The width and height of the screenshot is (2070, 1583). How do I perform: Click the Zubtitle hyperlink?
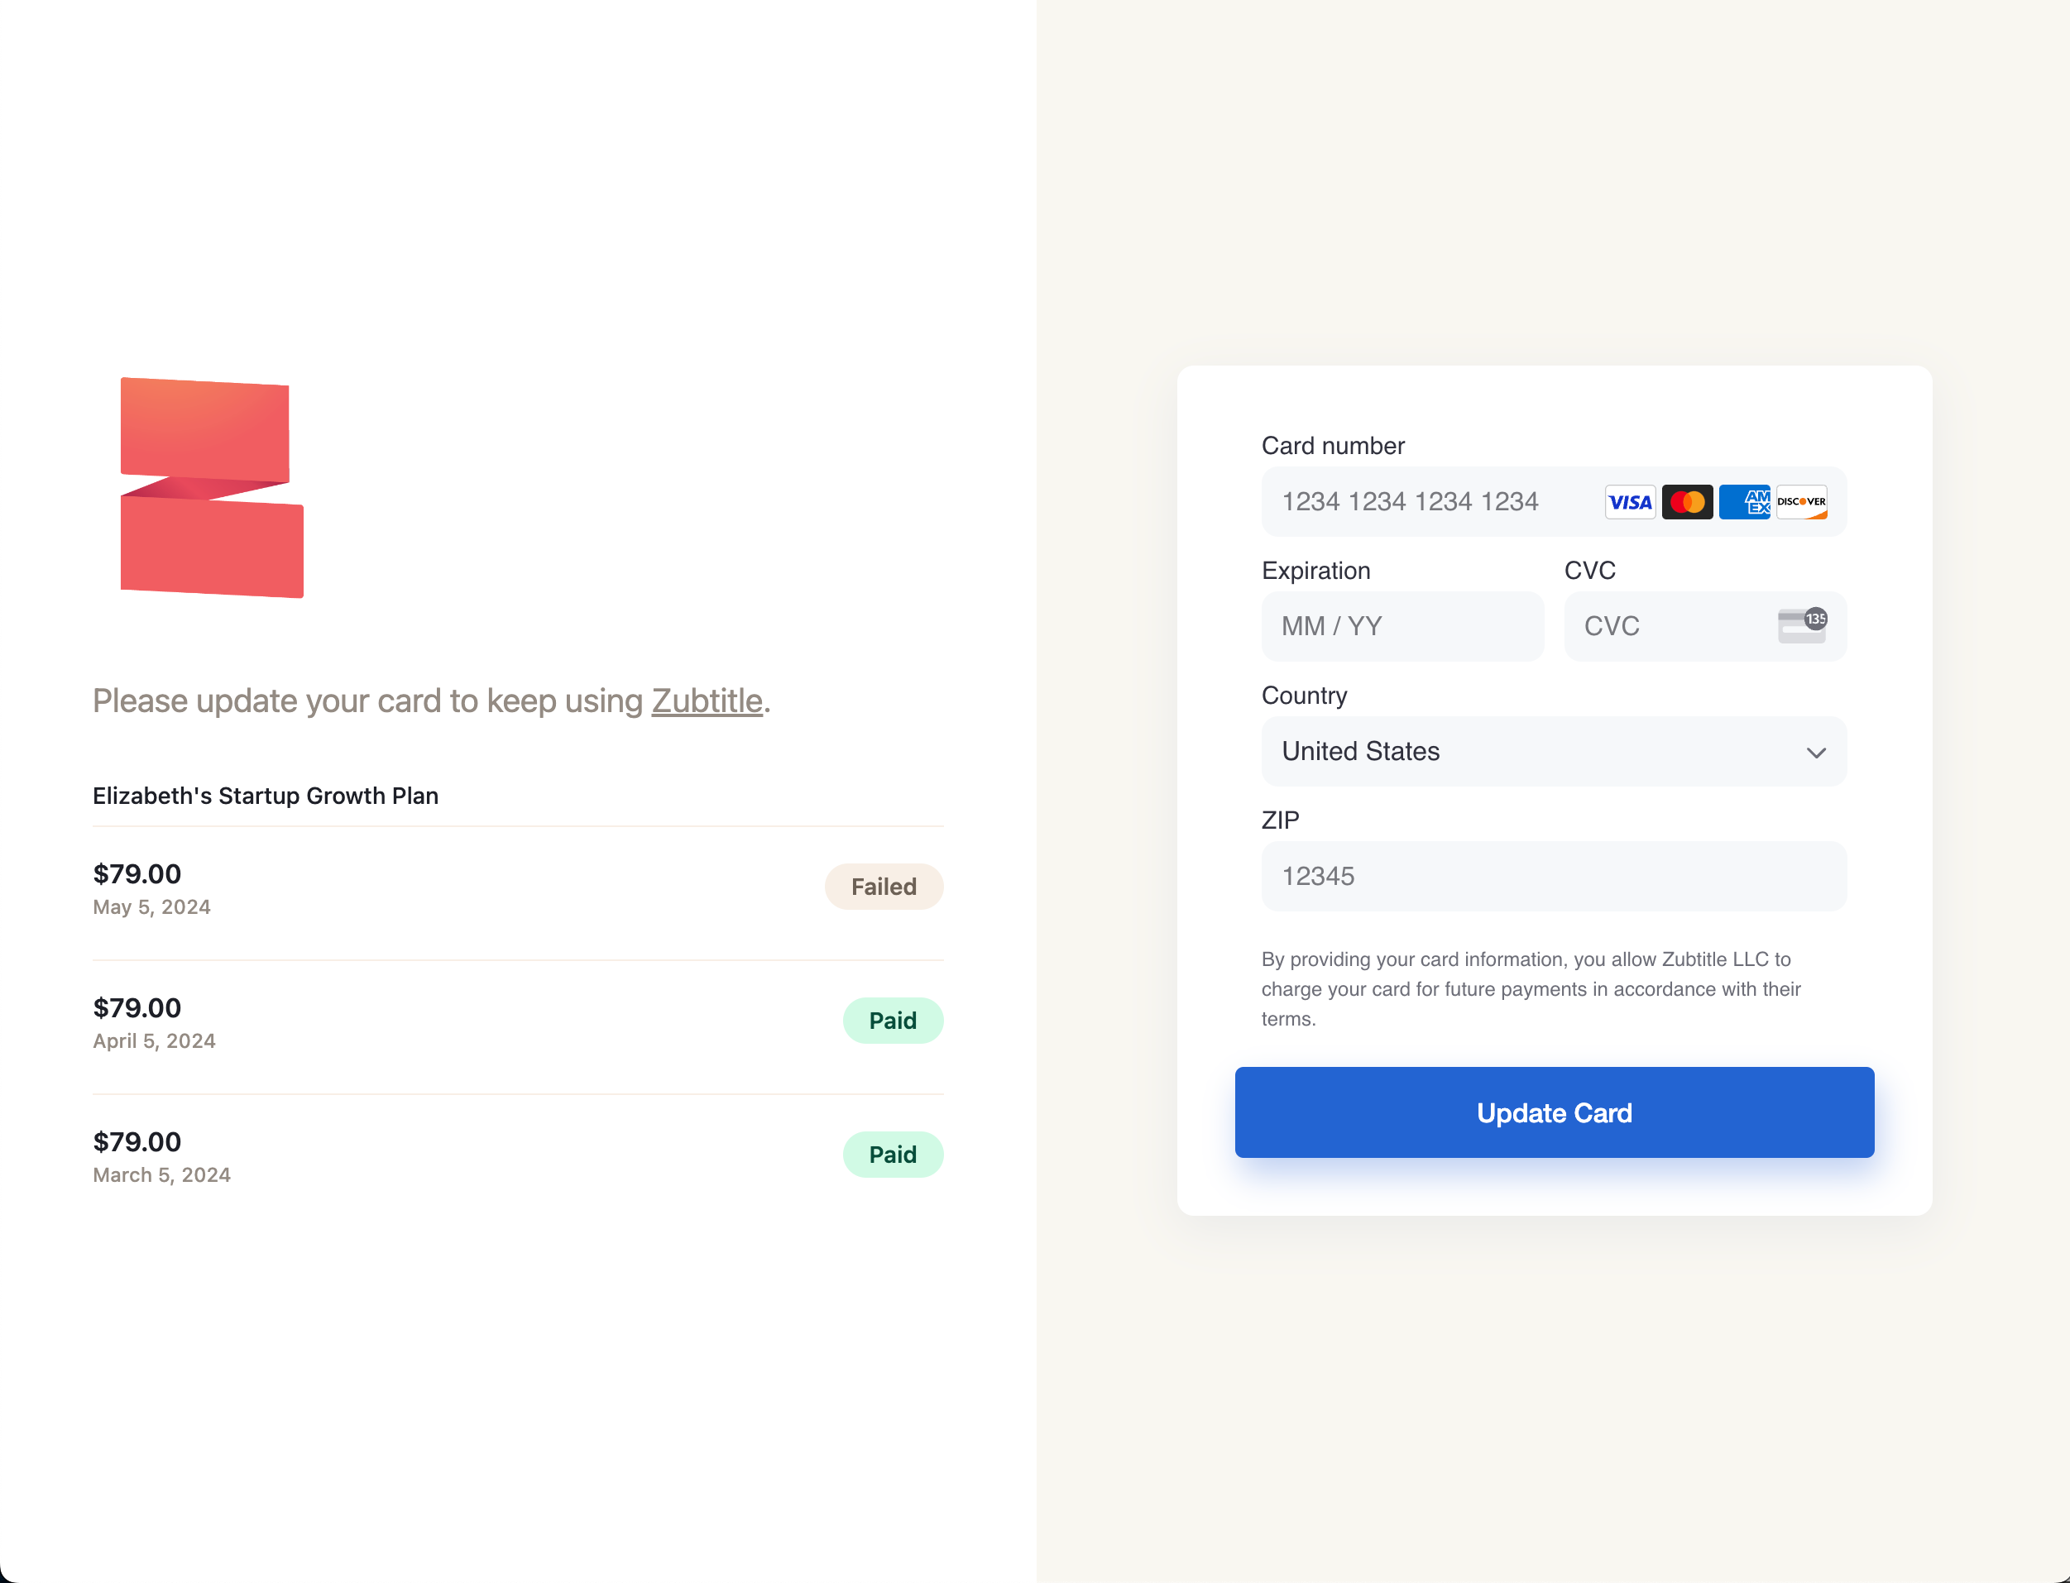click(x=705, y=700)
